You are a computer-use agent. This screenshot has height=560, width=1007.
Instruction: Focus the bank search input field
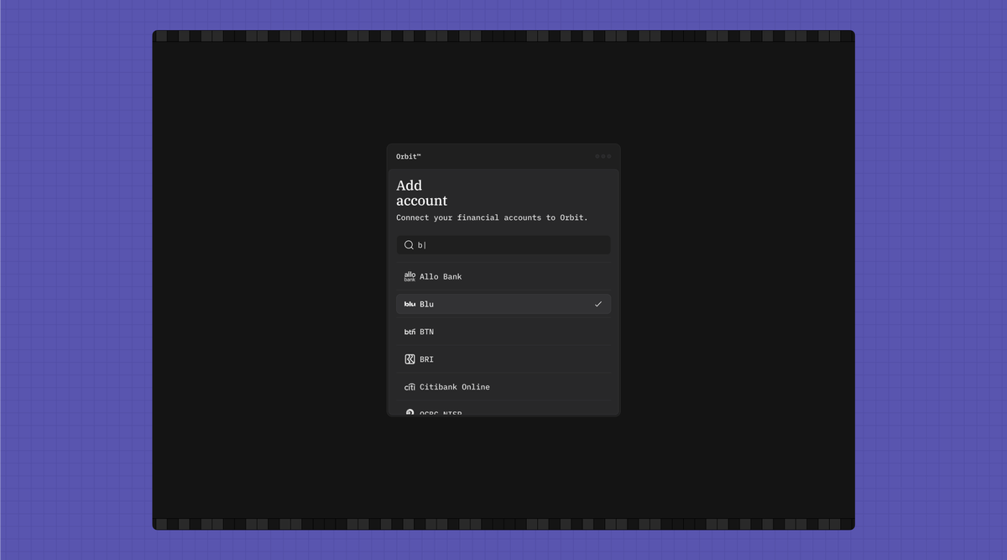(x=503, y=245)
